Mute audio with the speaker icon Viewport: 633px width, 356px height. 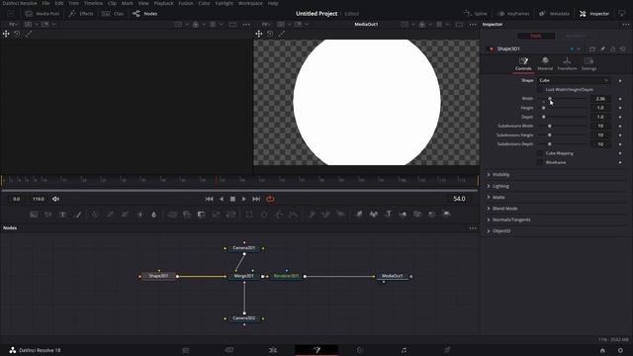55,199
